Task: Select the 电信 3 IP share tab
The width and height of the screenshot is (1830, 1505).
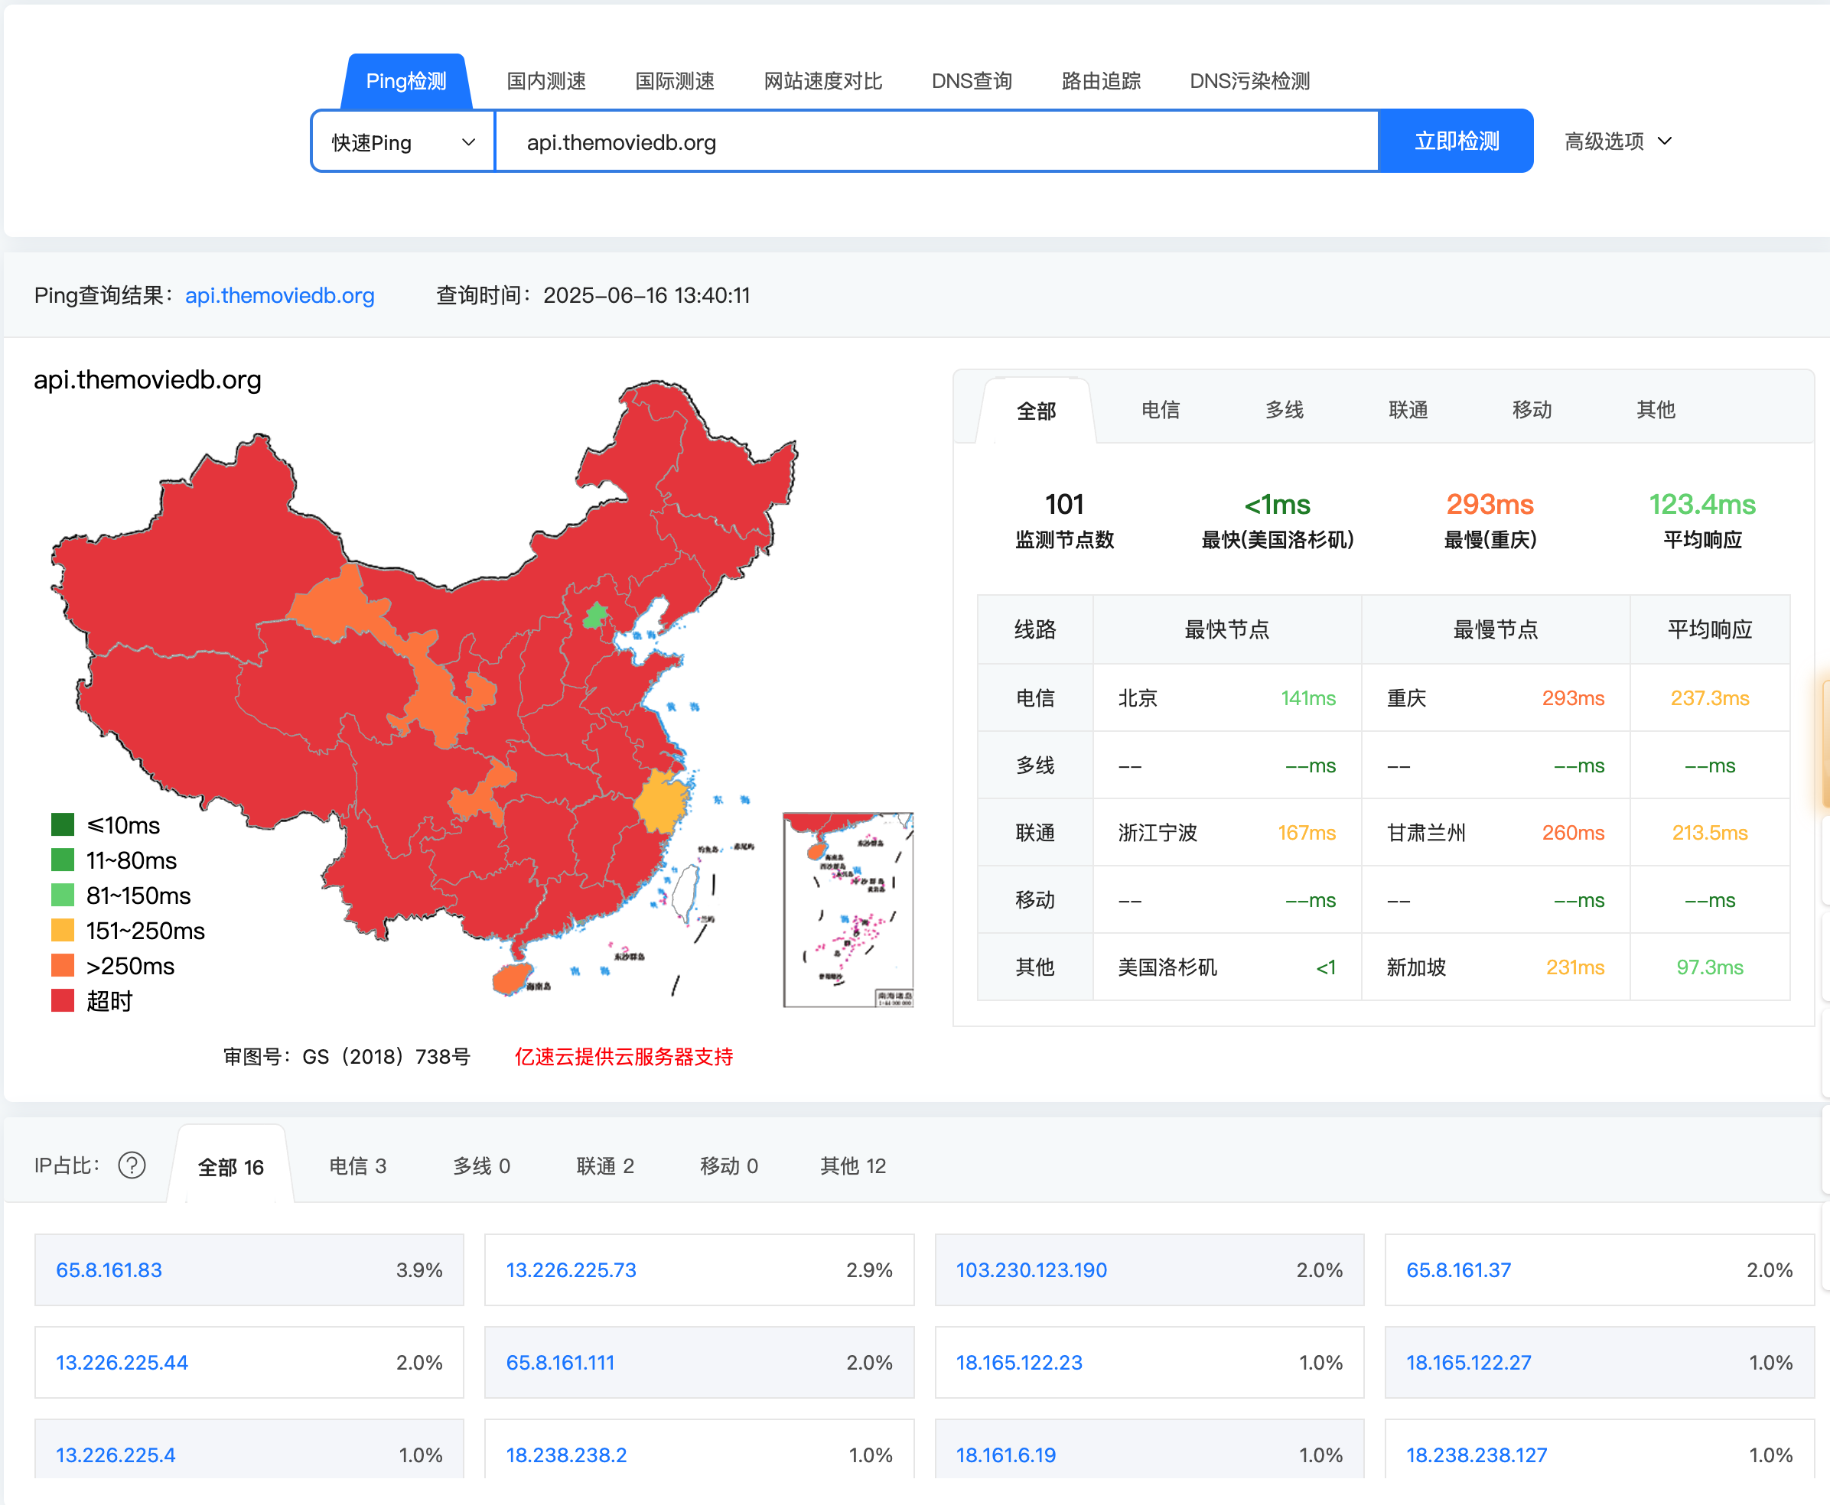Action: tap(357, 1166)
